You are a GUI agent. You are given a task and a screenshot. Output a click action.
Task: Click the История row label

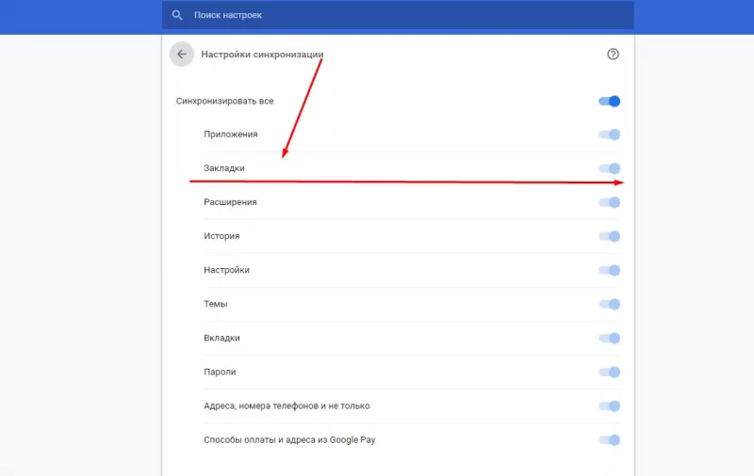pyautogui.click(x=221, y=236)
